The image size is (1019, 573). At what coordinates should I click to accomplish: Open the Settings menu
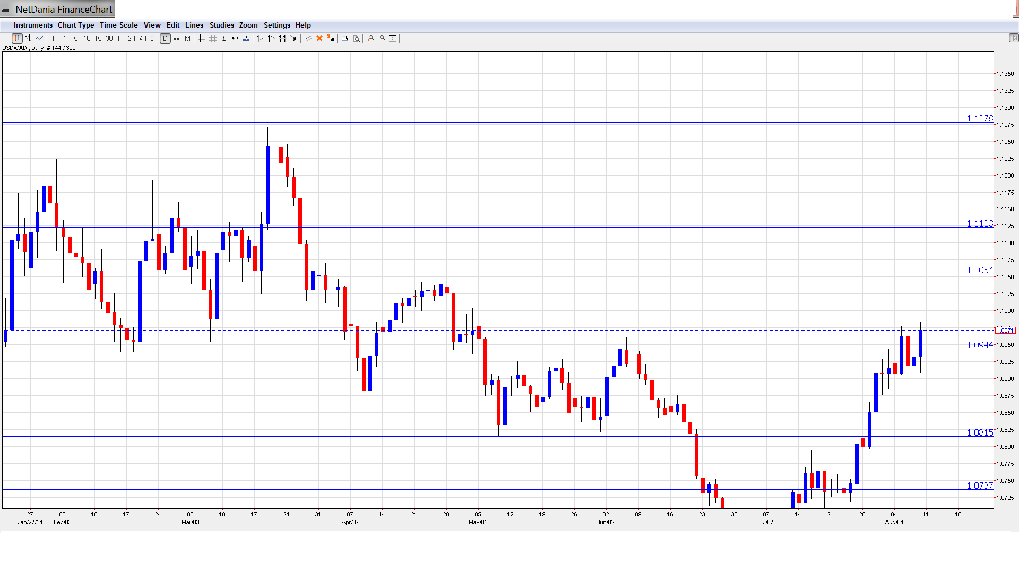coord(277,25)
